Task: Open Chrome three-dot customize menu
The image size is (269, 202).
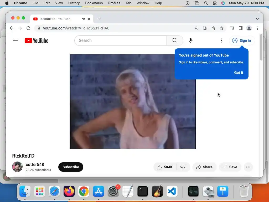Action: (x=257, y=28)
